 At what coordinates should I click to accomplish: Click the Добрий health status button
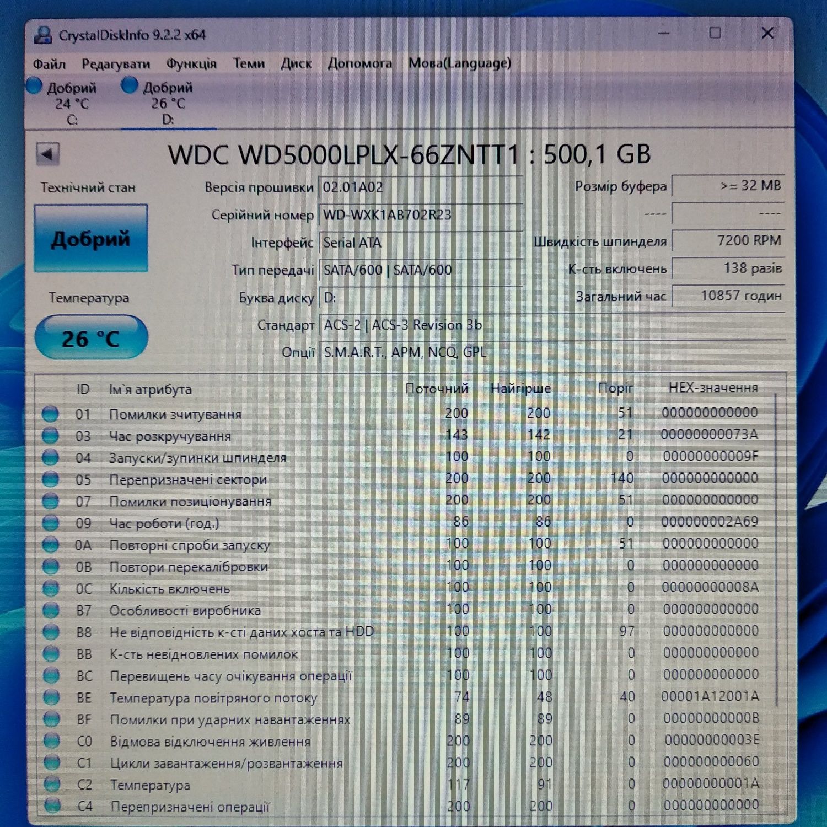[91, 239]
